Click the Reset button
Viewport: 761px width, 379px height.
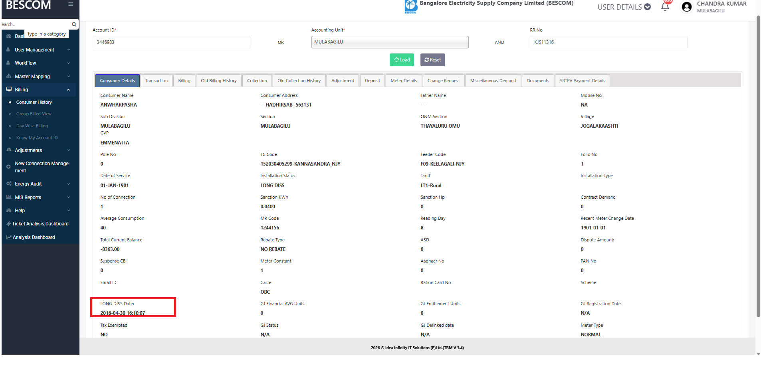tap(432, 60)
